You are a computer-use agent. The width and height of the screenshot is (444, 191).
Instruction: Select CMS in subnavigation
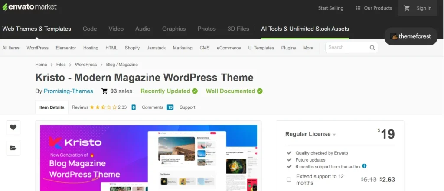pyautogui.click(x=205, y=48)
